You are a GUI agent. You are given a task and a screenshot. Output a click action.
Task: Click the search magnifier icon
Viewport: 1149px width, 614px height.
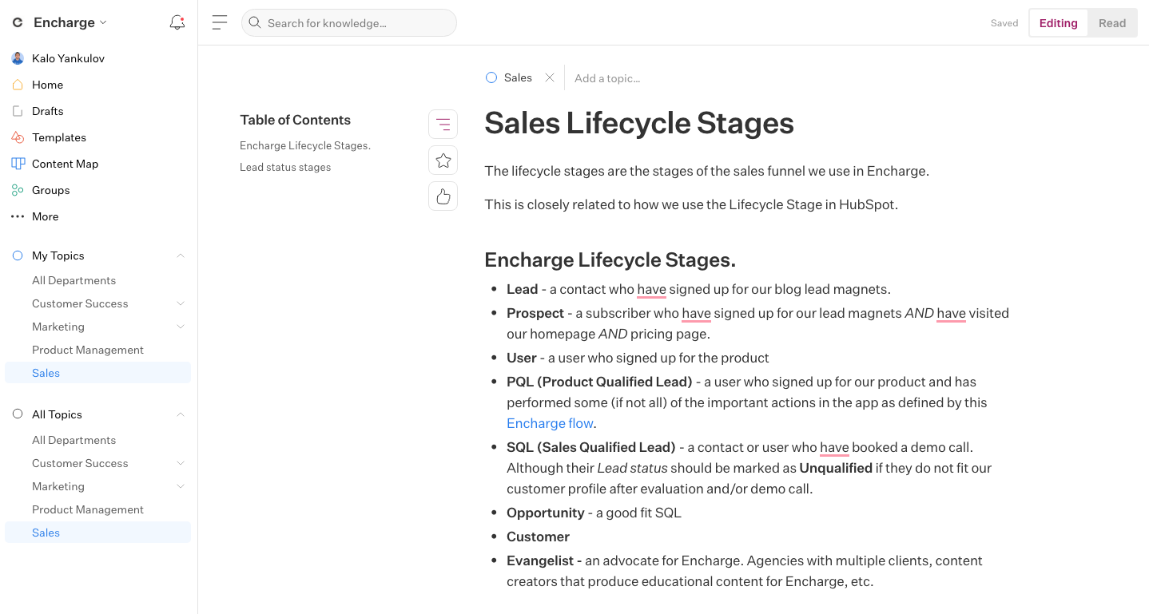[255, 22]
